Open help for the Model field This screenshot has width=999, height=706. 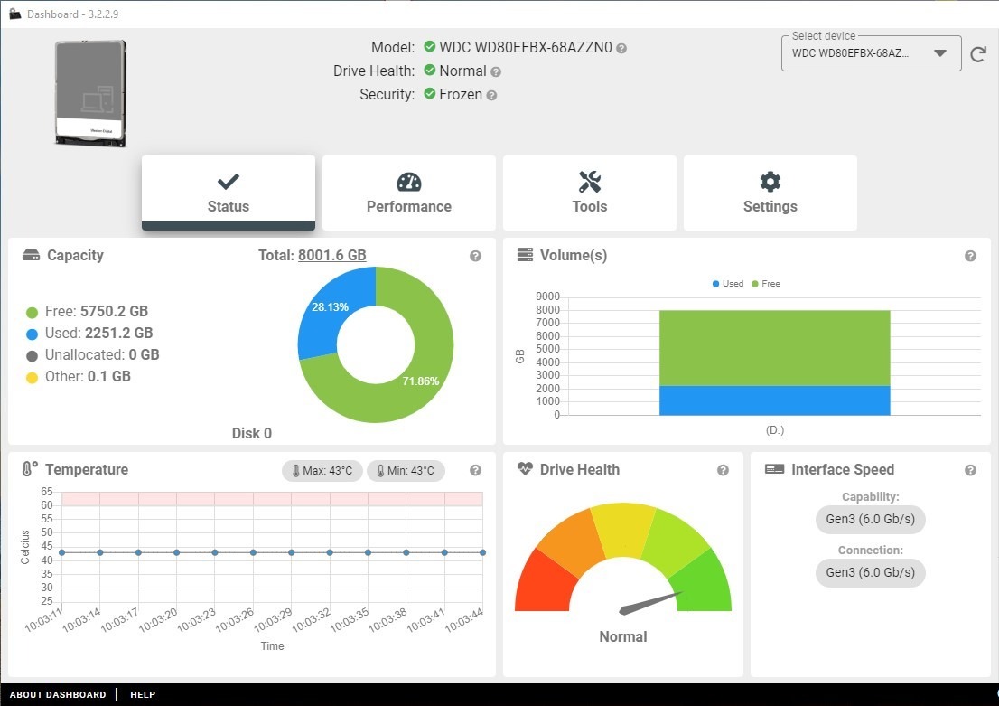(x=621, y=49)
